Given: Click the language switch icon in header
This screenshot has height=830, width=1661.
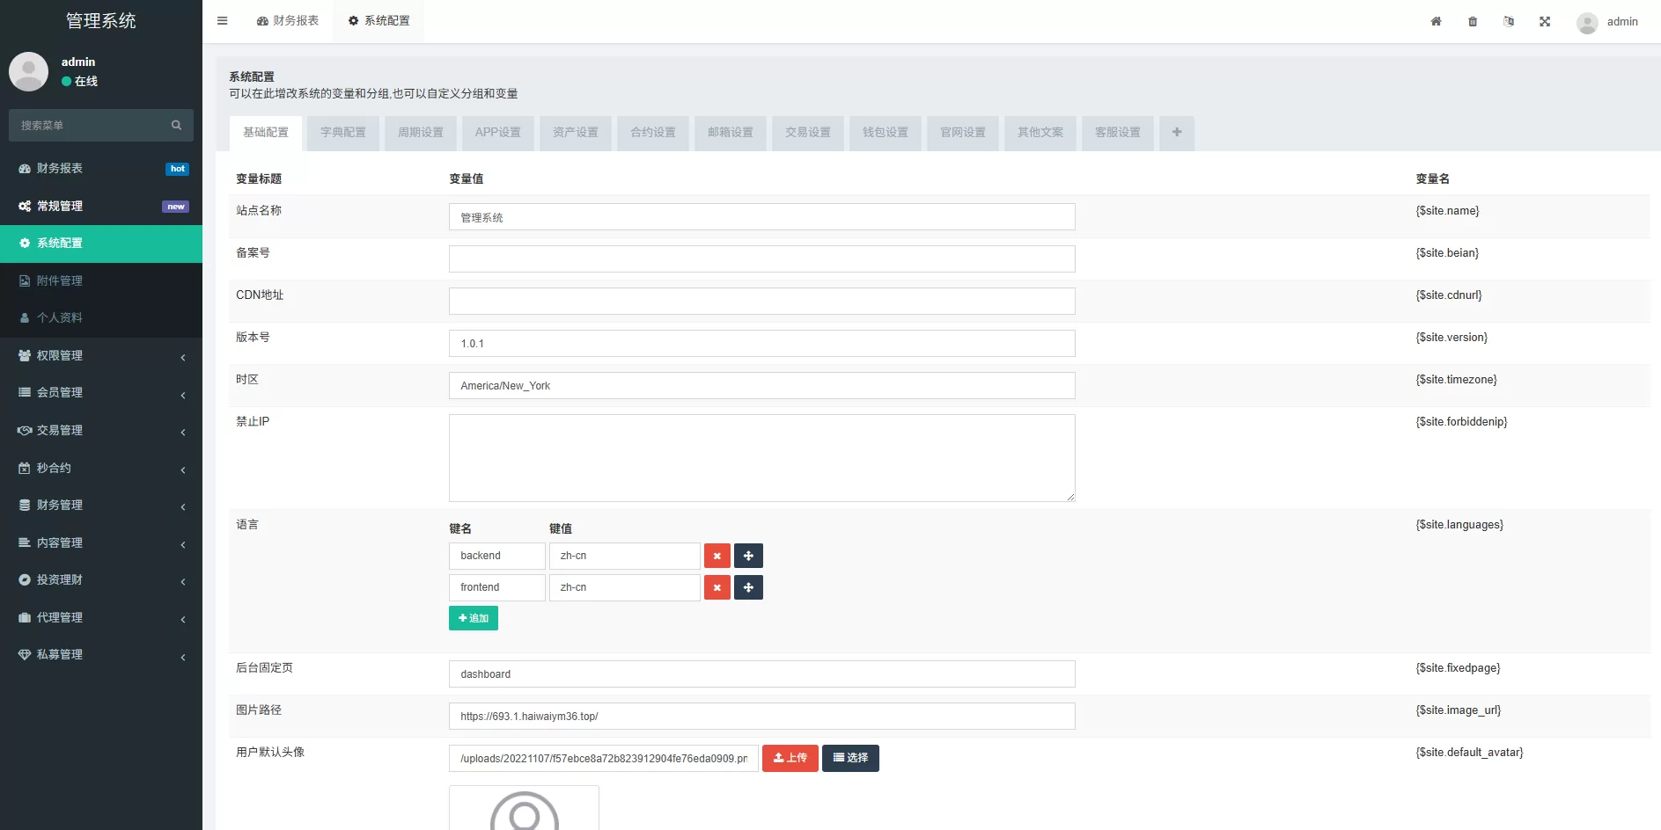Looking at the screenshot, I should click(1509, 21).
